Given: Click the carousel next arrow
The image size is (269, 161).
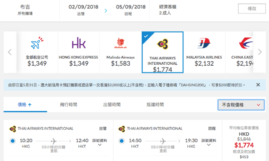Looking at the screenshot, I should point(260,52).
